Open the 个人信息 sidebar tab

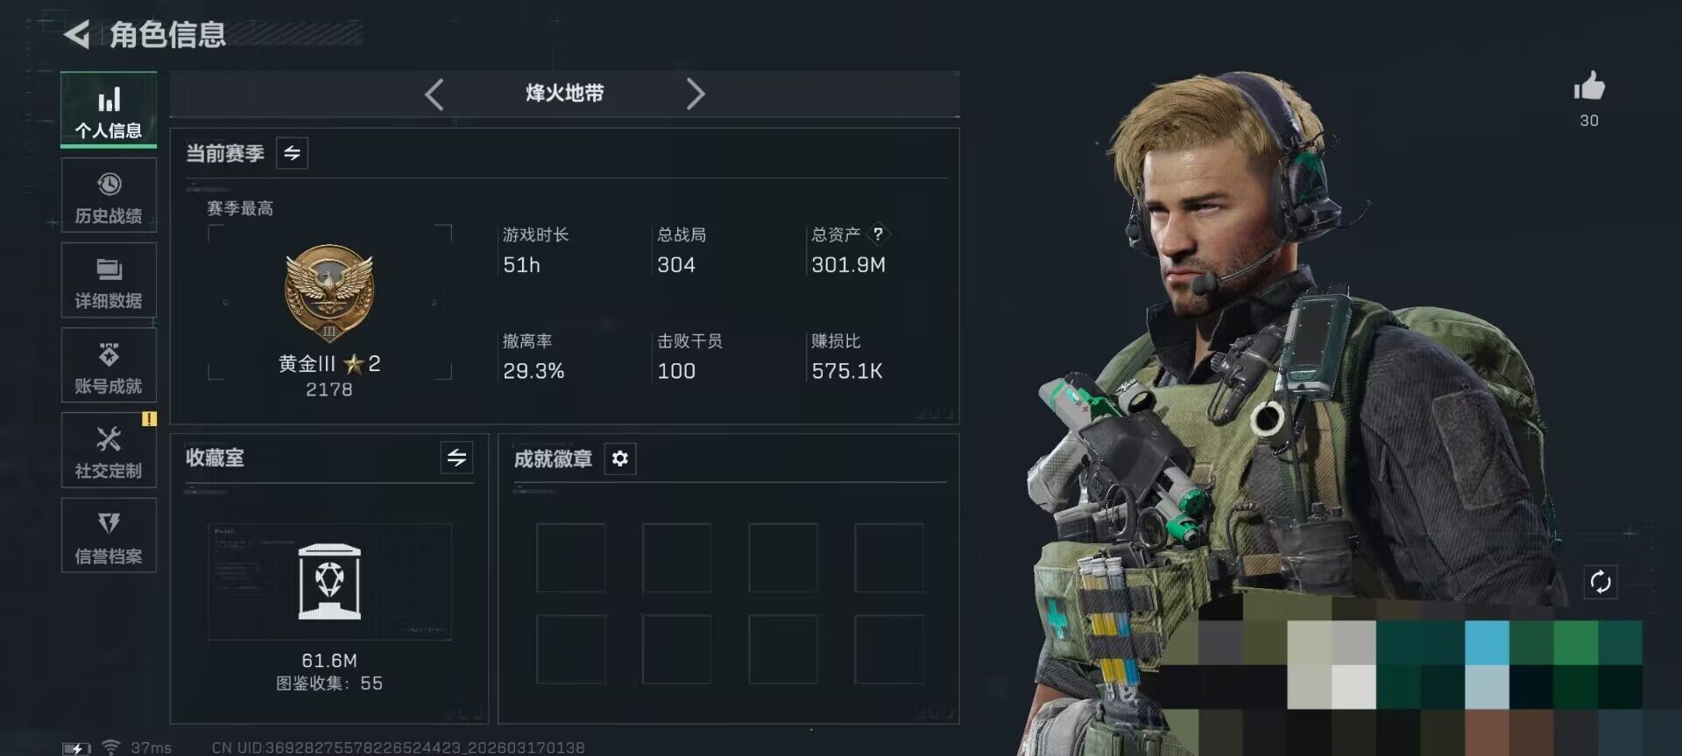pos(109,109)
